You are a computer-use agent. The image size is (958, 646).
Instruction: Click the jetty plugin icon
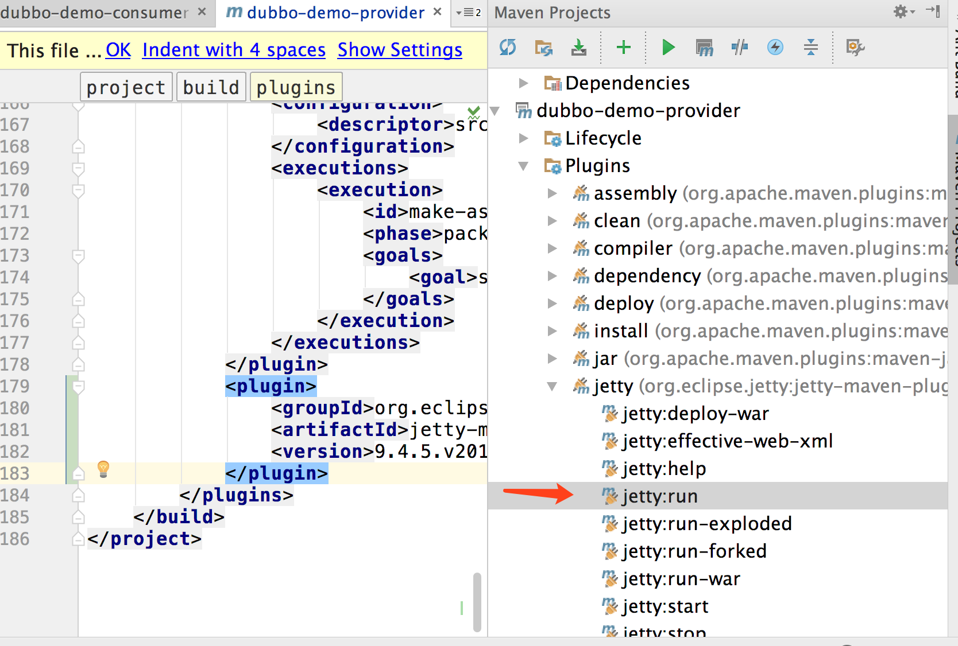(581, 386)
